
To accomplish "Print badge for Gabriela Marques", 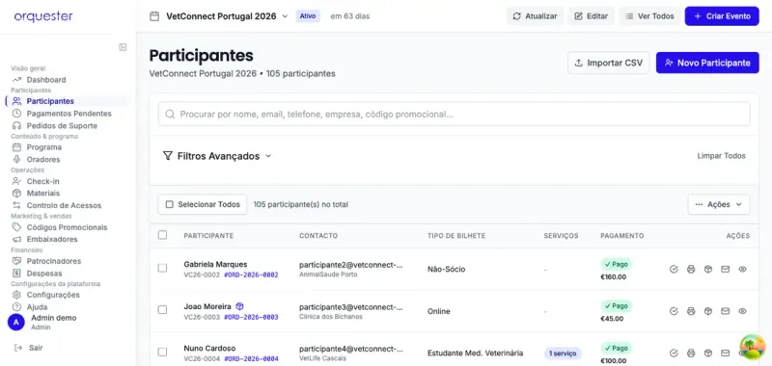I will pos(691,270).
